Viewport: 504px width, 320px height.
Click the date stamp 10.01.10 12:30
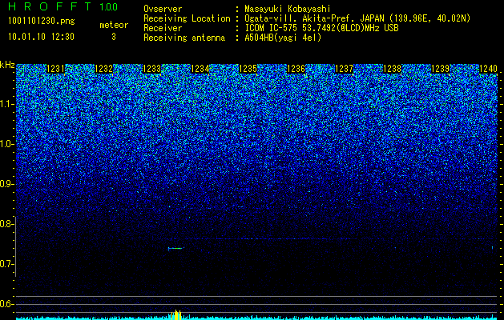[x=41, y=37]
